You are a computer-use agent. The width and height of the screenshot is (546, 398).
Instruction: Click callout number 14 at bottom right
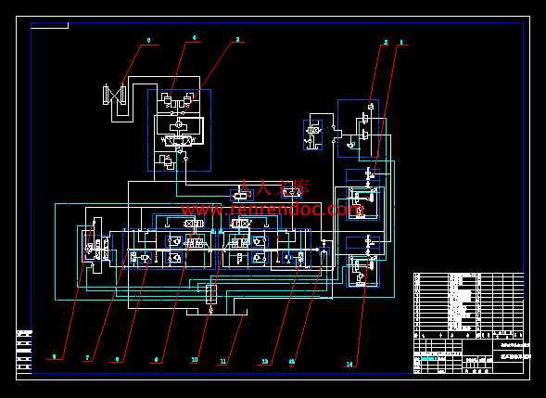349,365
